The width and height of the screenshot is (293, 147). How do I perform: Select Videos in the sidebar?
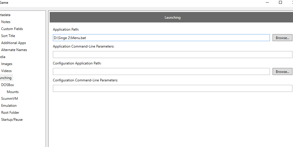coord(6,71)
